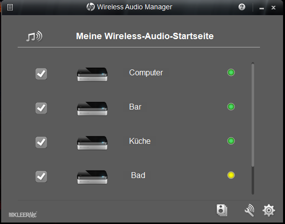Click the device list vertical scrollbar
The image size is (285, 224).
pyautogui.click(x=253, y=128)
